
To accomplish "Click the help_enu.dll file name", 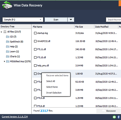I will click(x=43, y=66).
